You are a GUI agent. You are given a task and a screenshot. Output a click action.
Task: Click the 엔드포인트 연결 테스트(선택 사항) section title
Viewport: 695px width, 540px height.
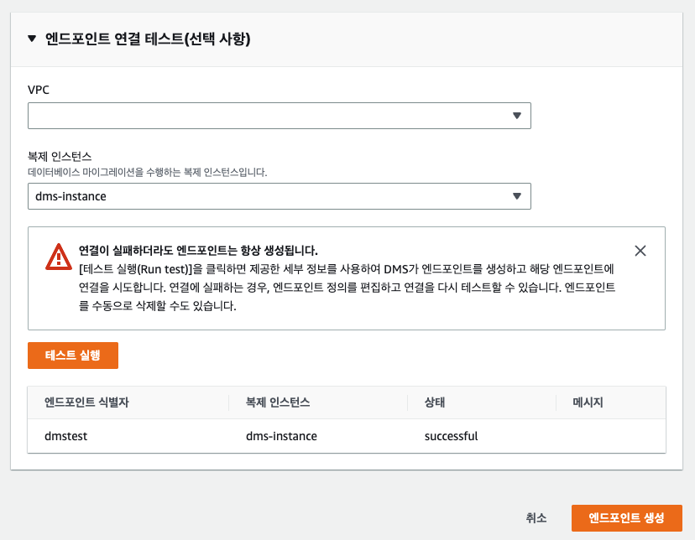click(x=148, y=39)
